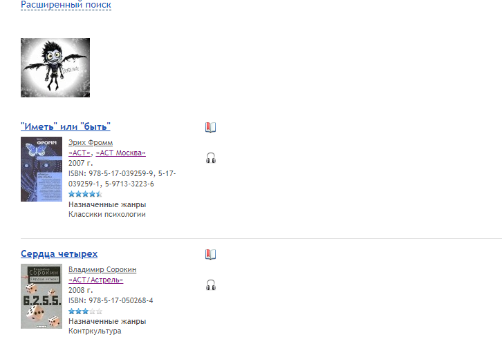Click the Fromm book cover thumbnail
Viewport: 502px width, 348px height.
click(x=41, y=169)
